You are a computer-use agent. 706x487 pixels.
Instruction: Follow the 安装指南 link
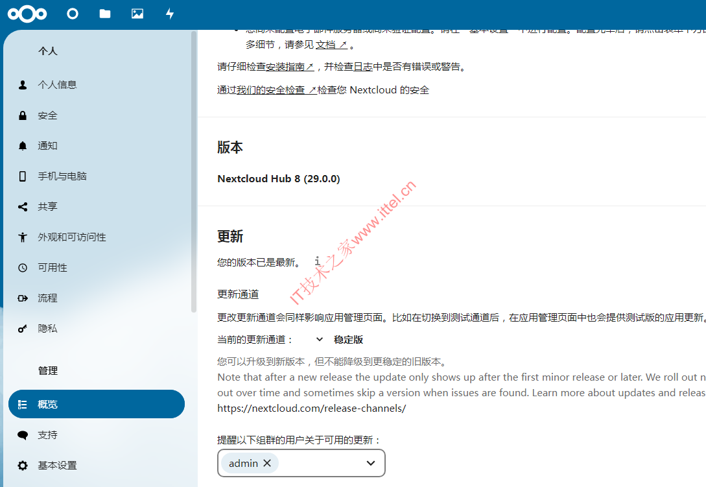tap(290, 67)
